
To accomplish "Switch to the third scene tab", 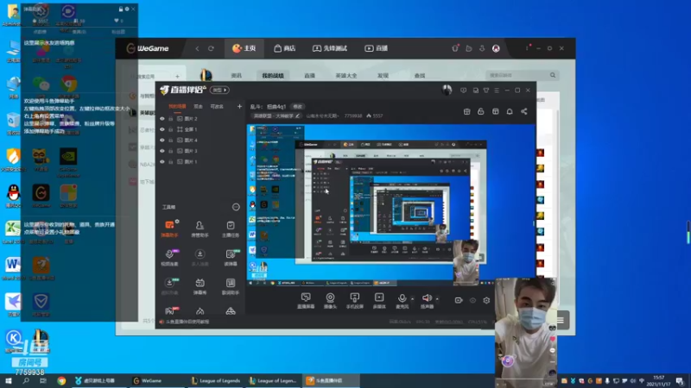I will (217, 106).
